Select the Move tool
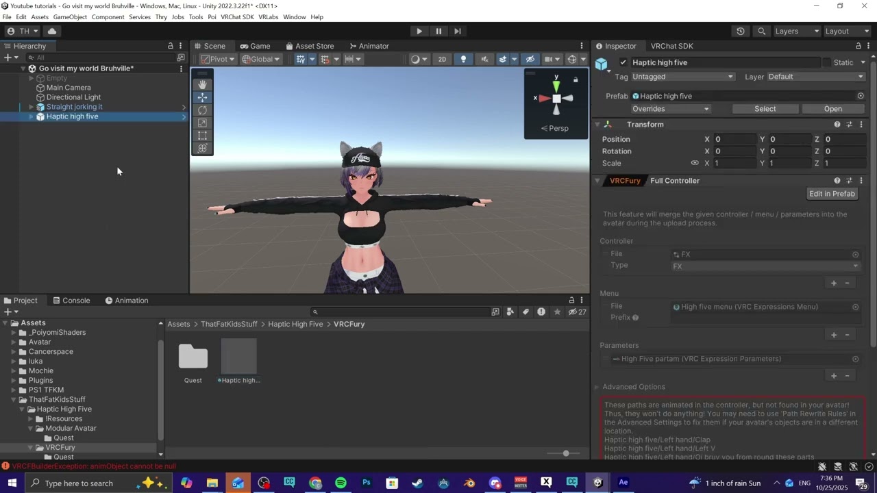 [x=202, y=97]
